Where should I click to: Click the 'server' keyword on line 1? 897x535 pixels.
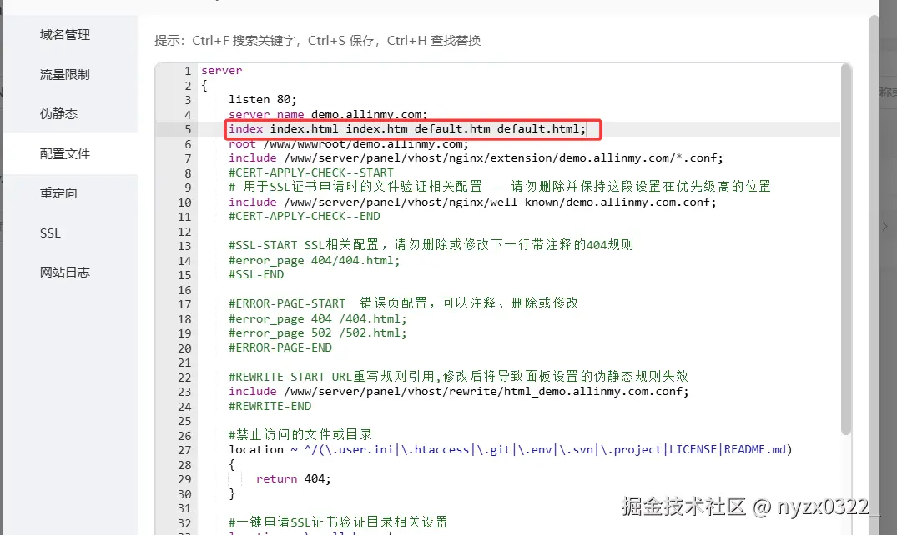(221, 71)
